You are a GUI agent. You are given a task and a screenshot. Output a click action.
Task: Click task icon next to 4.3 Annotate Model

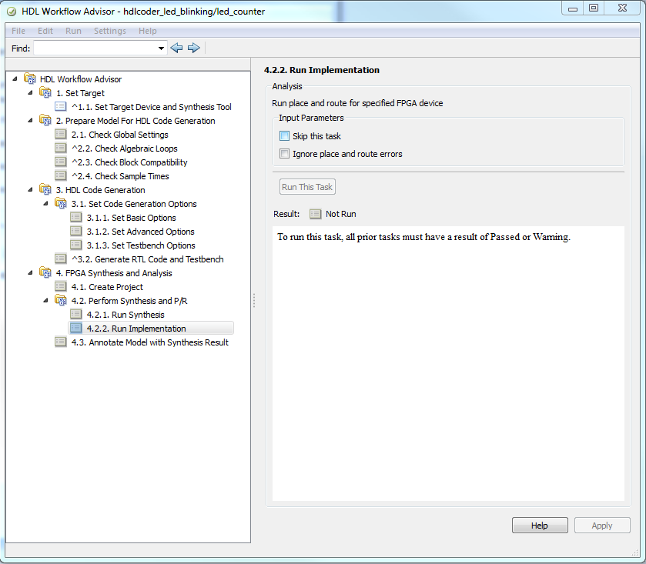pyautogui.click(x=61, y=342)
